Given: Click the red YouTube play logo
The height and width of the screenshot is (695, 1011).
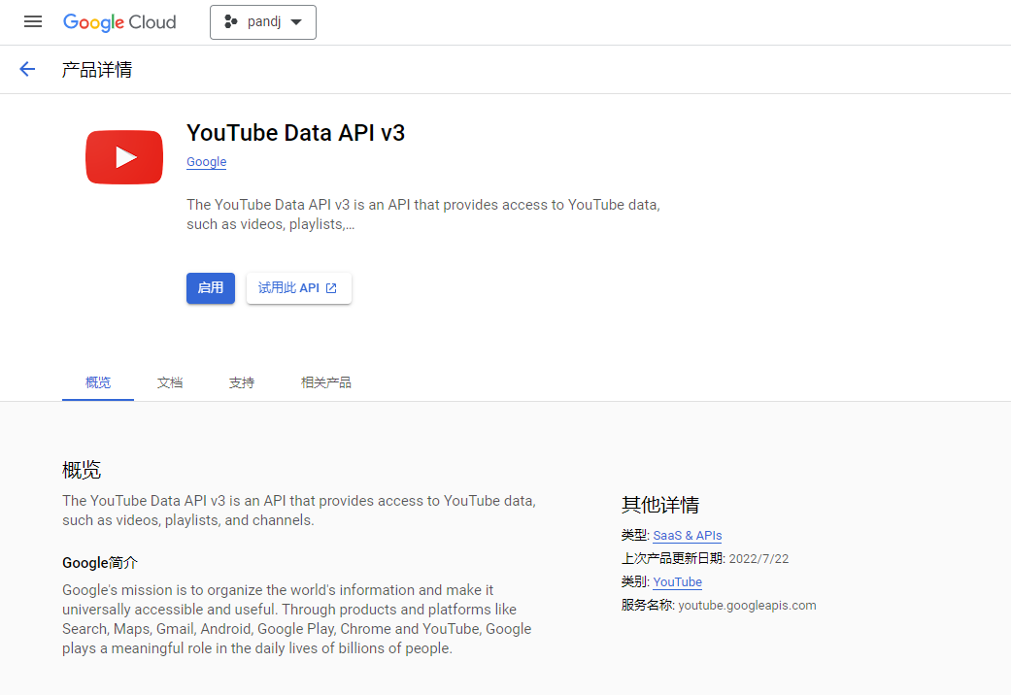Looking at the screenshot, I should (x=124, y=157).
